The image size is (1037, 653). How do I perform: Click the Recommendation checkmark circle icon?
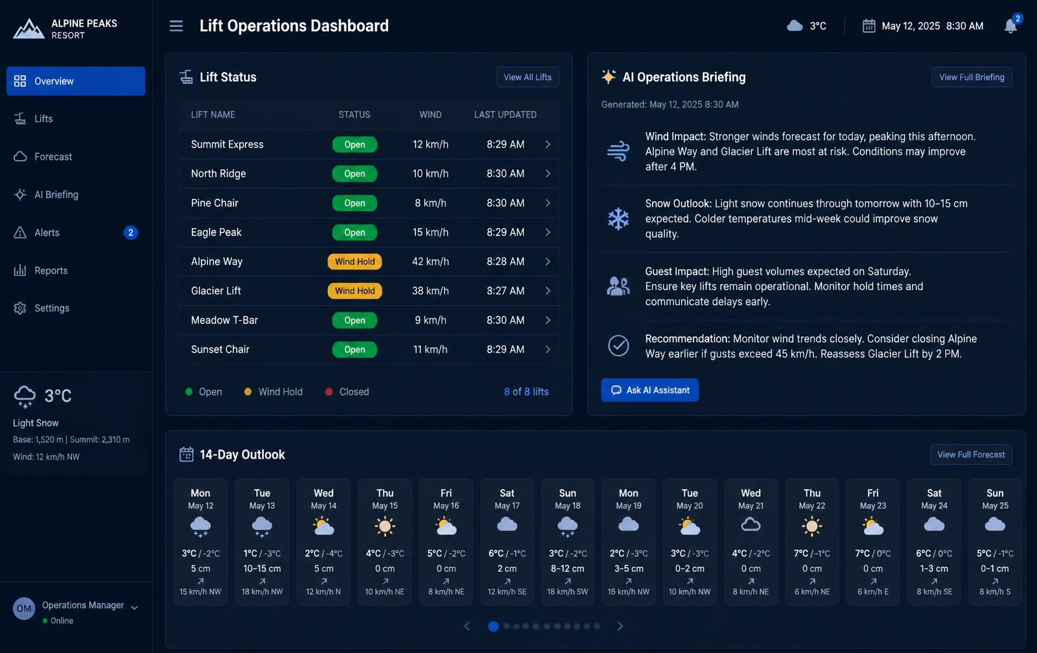click(618, 346)
